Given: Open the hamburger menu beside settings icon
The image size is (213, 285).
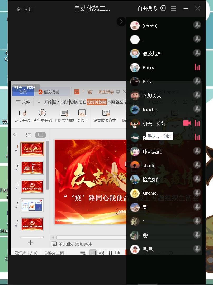Looking at the screenshot, I should (173, 8).
